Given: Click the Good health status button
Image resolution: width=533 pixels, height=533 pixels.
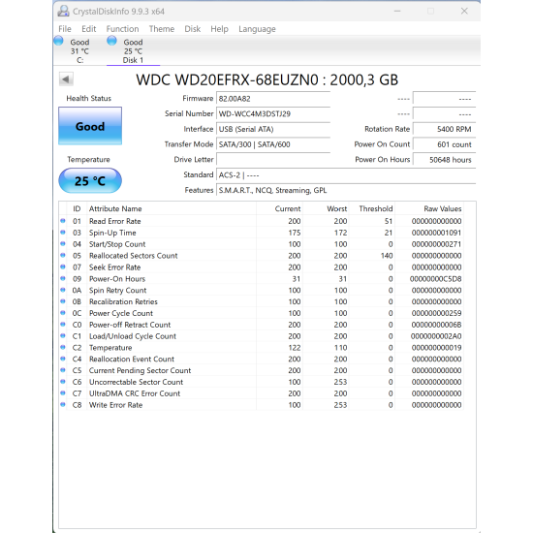Looking at the screenshot, I should [x=90, y=126].
